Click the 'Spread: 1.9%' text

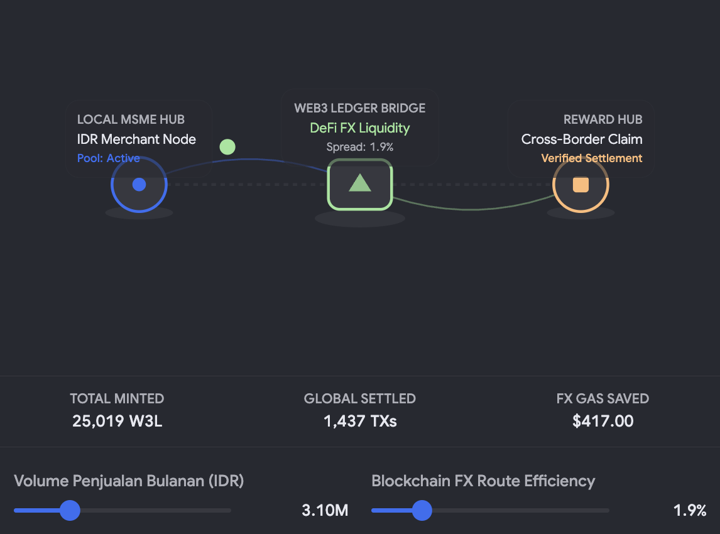pos(360,147)
